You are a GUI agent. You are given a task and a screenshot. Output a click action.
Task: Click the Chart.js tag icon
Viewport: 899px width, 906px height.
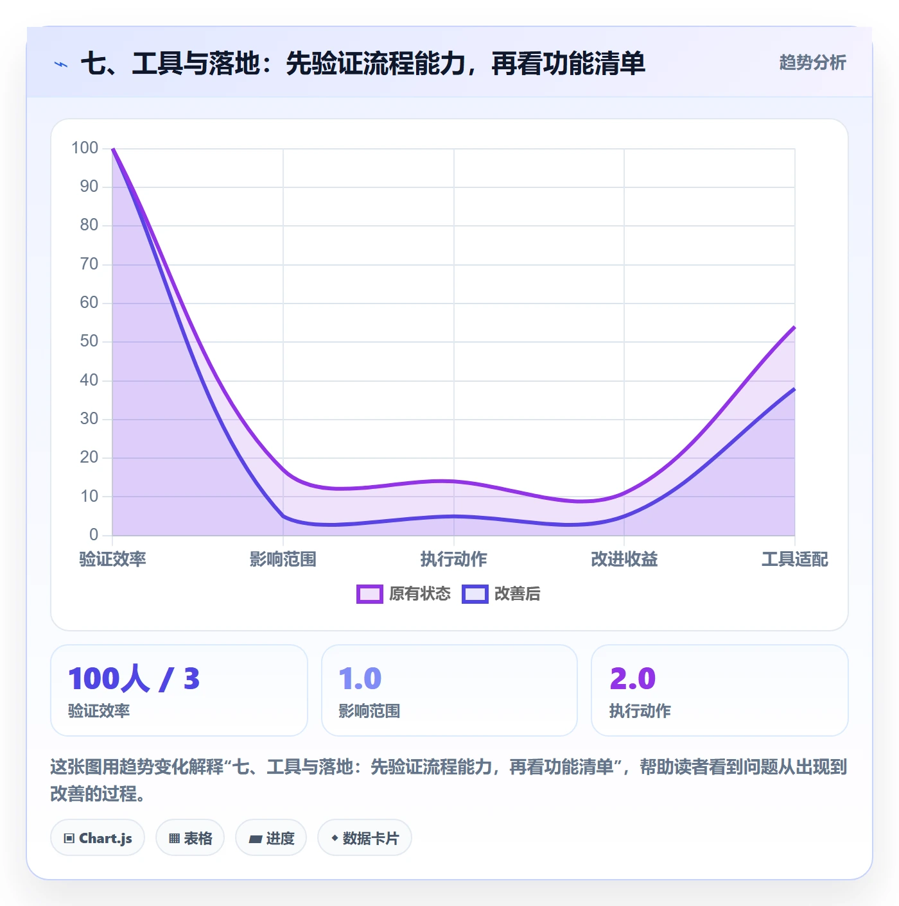(x=69, y=838)
